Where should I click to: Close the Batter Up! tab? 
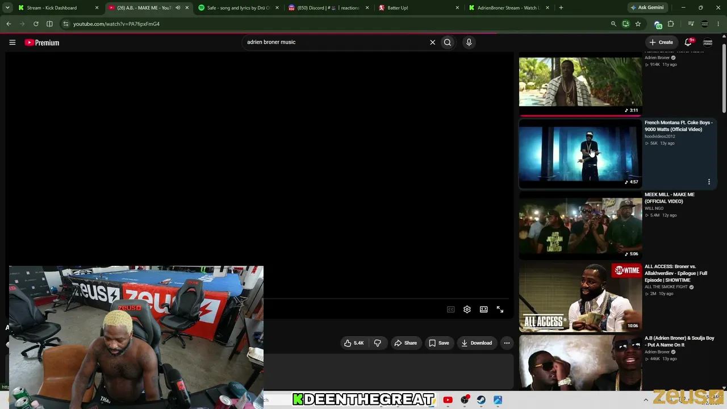457,8
